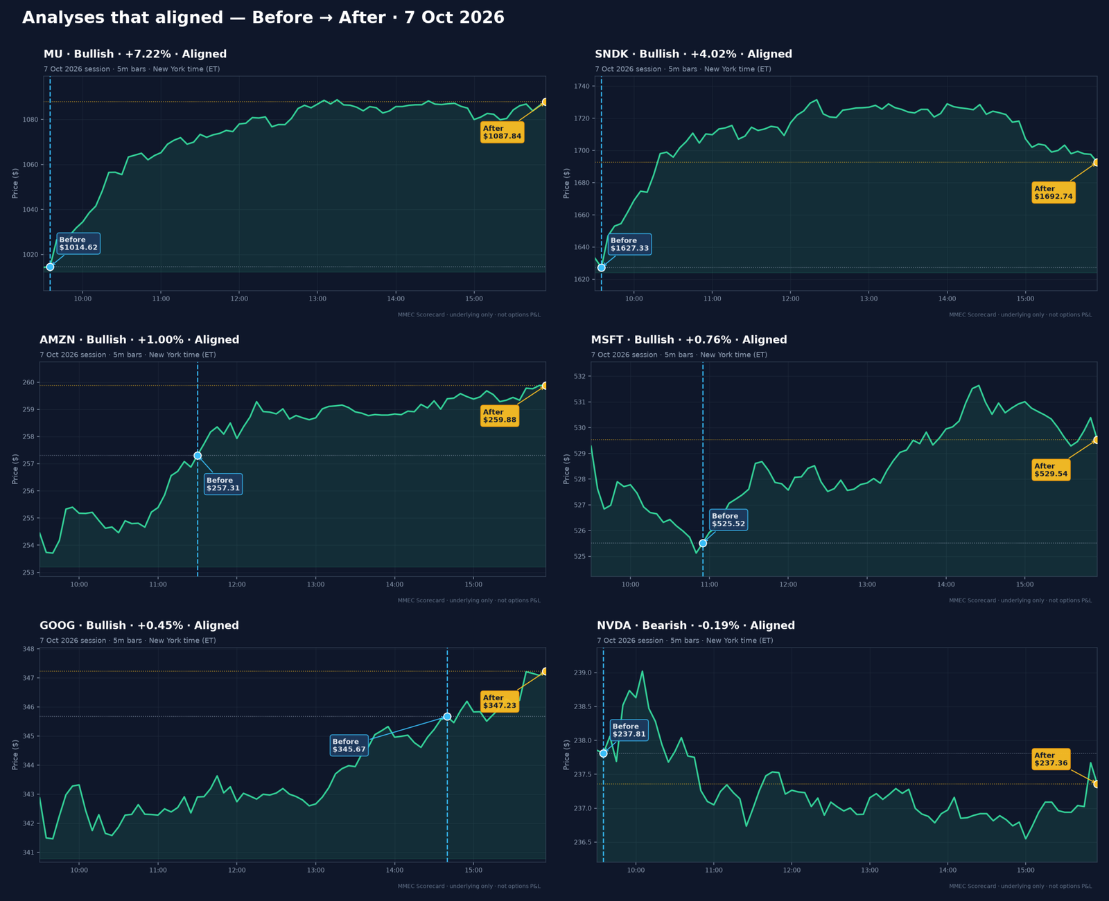The width and height of the screenshot is (1109, 901).
Task: Click the session subtitle under MU heading
Action: (x=132, y=69)
